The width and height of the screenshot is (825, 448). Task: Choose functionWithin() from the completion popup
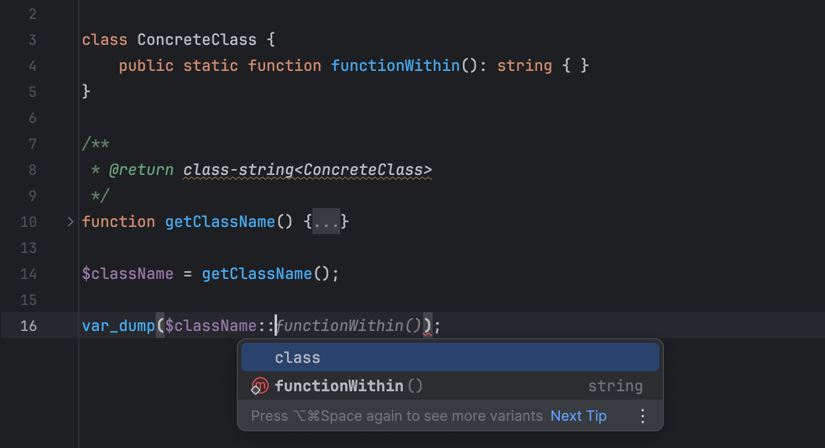point(450,386)
